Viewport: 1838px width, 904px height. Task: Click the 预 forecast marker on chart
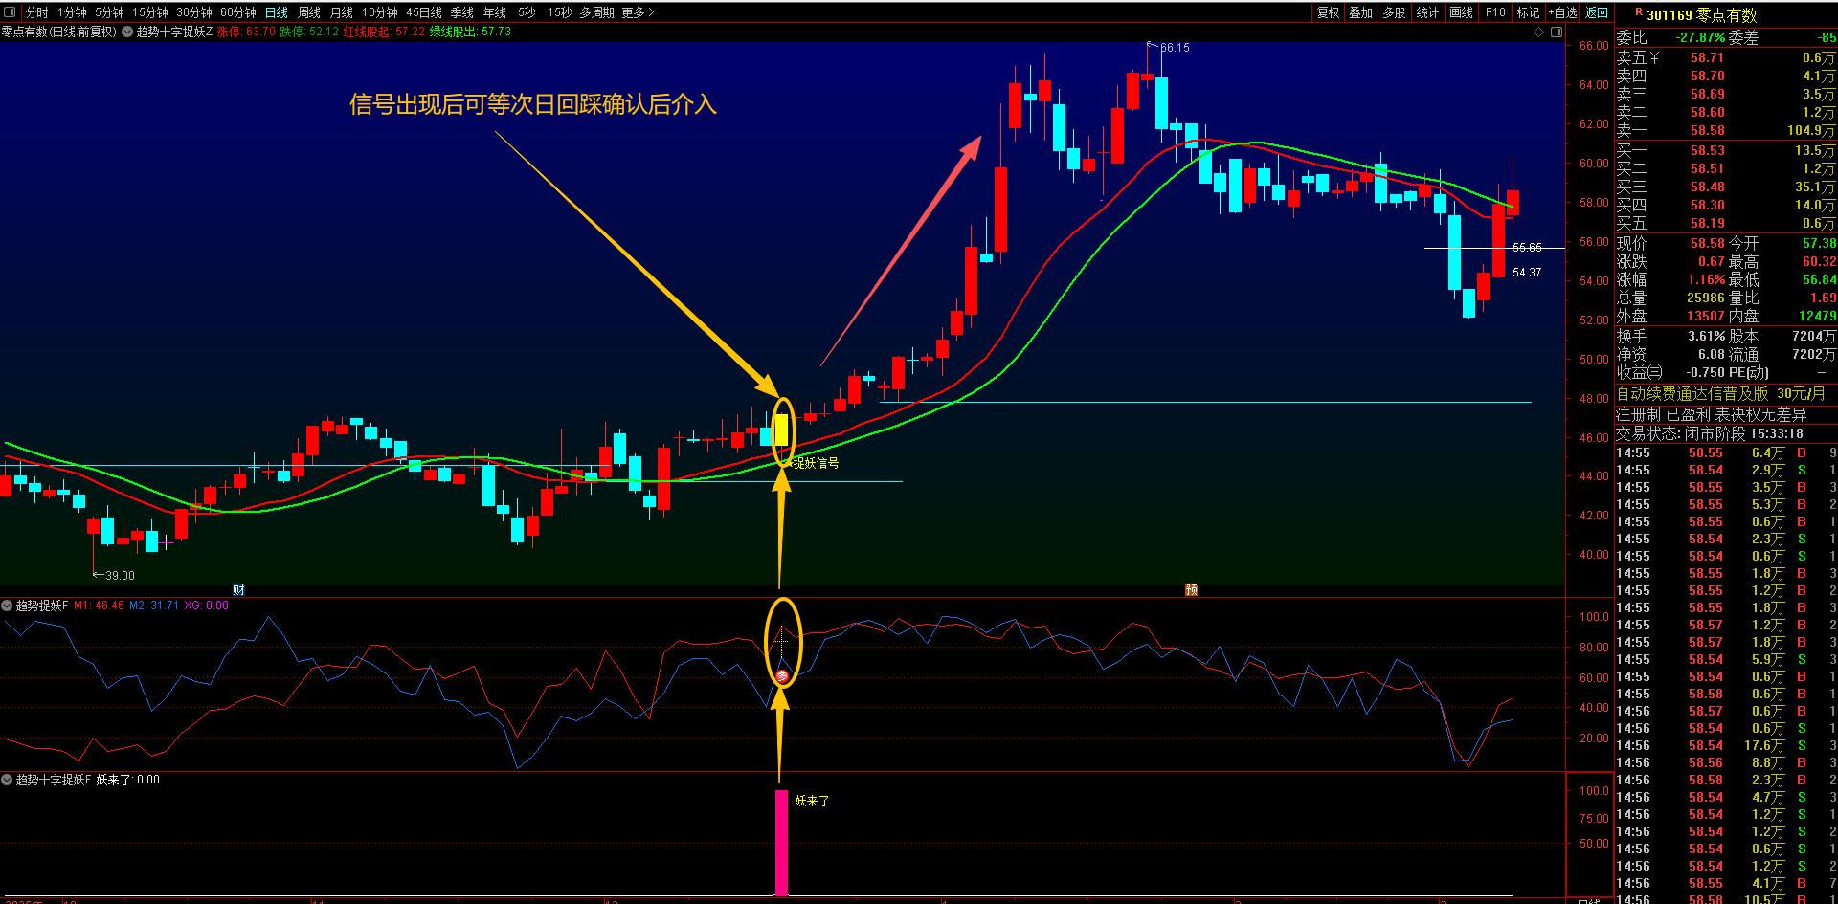click(x=1191, y=590)
